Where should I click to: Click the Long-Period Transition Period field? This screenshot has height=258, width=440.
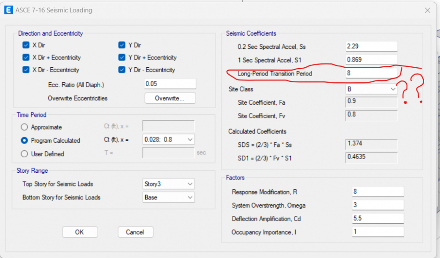(371, 73)
